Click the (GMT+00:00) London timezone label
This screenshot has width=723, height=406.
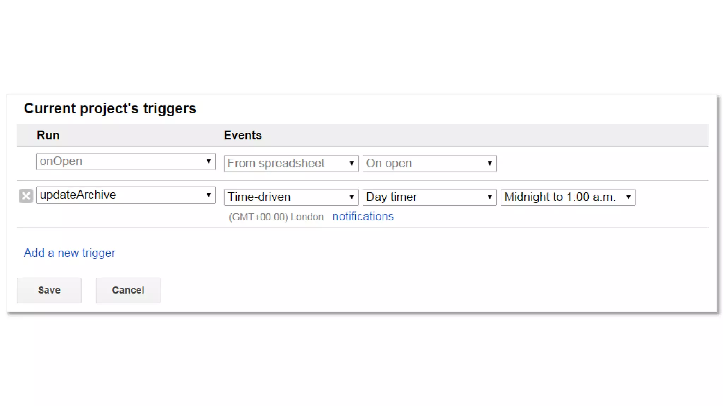[x=276, y=217]
